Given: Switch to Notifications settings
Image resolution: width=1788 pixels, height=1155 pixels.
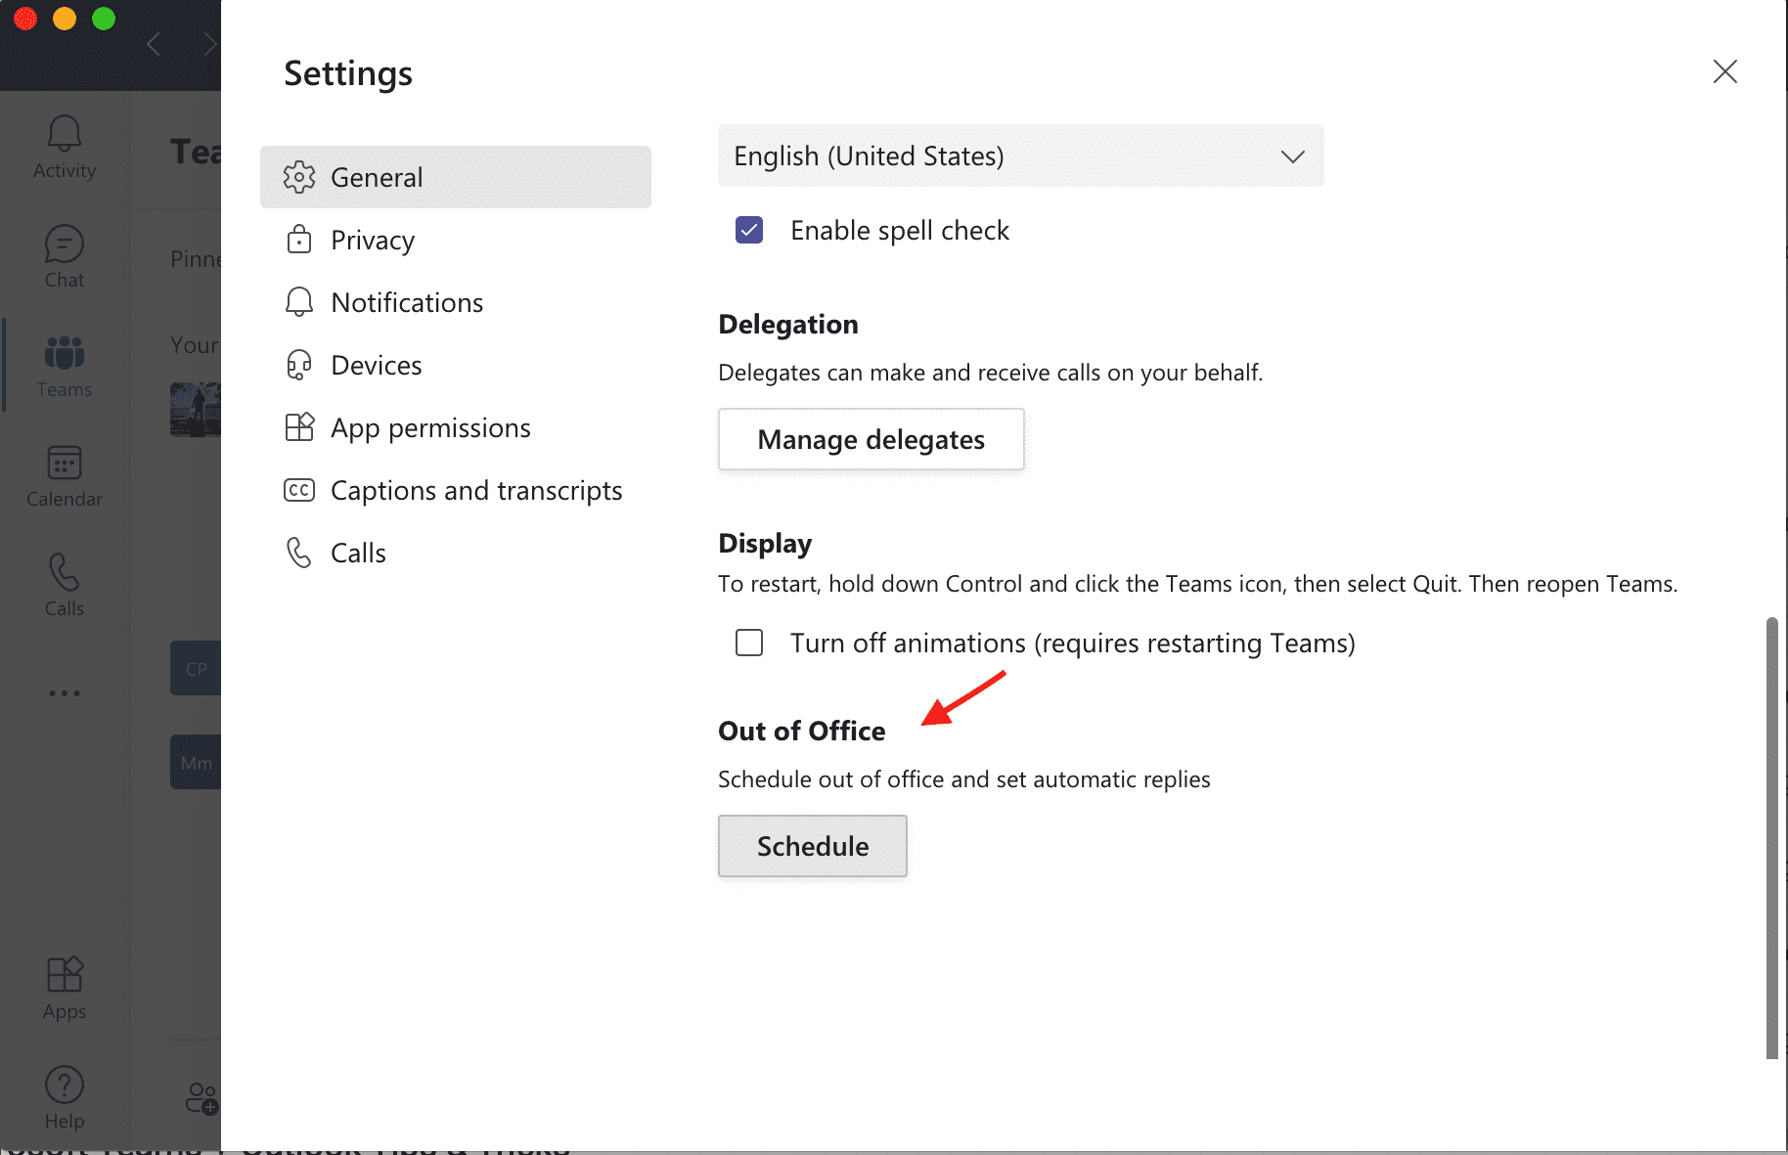Looking at the screenshot, I should coord(407,303).
